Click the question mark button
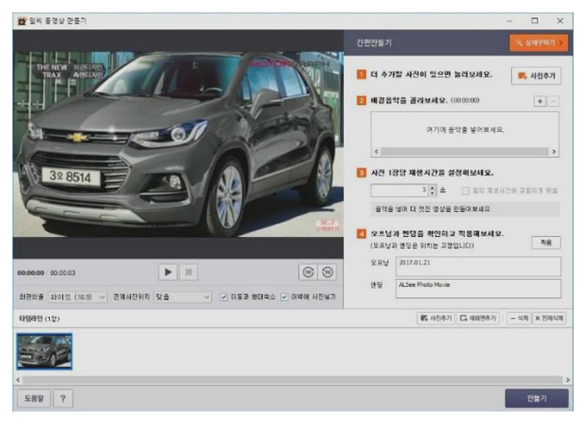This screenshot has width=586, height=424. pos(63,398)
